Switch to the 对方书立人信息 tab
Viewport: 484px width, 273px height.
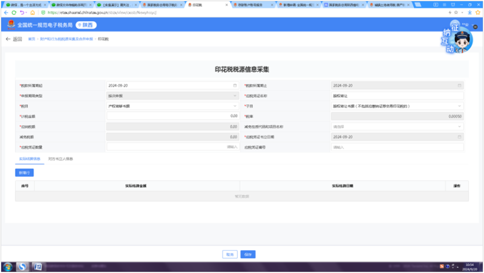(60, 158)
